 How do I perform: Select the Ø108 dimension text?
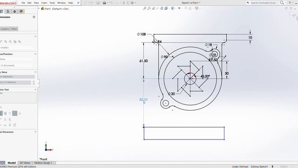click(x=142, y=34)
